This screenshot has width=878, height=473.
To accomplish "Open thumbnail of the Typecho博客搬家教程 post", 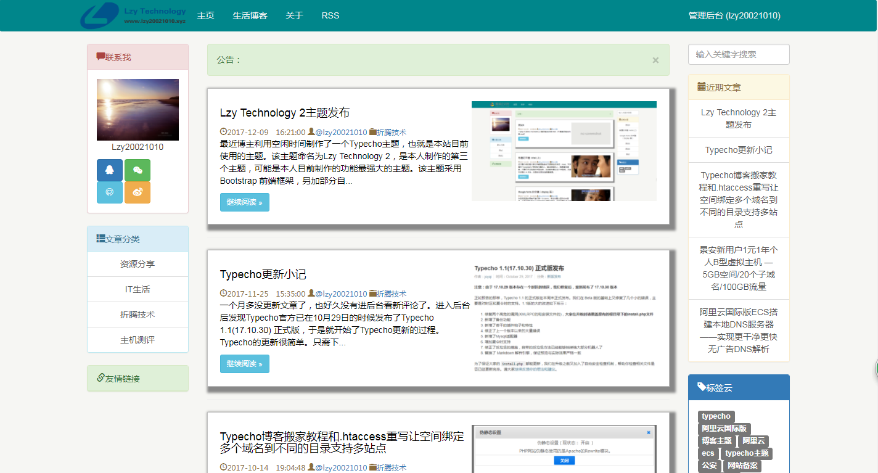I will click(564, 449).
